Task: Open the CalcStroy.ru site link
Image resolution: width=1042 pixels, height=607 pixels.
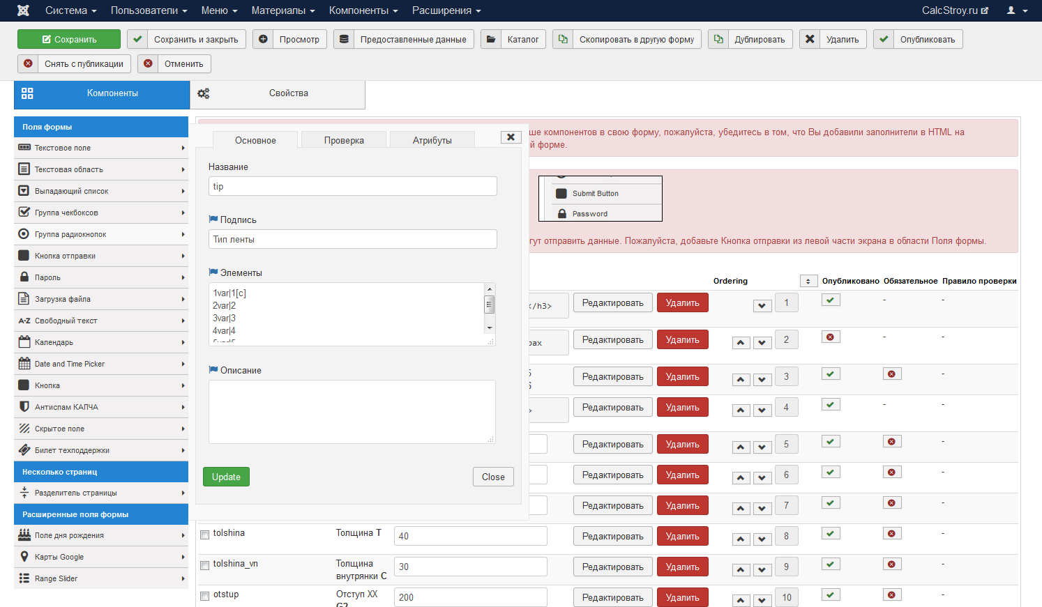Action: tap(955, 10)
